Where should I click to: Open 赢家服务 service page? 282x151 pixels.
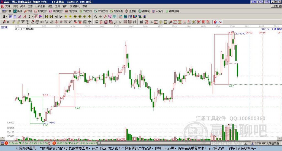172,11
